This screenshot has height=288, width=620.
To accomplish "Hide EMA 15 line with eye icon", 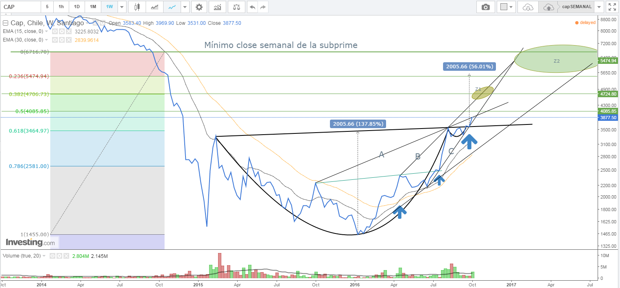I will [55, 31].
